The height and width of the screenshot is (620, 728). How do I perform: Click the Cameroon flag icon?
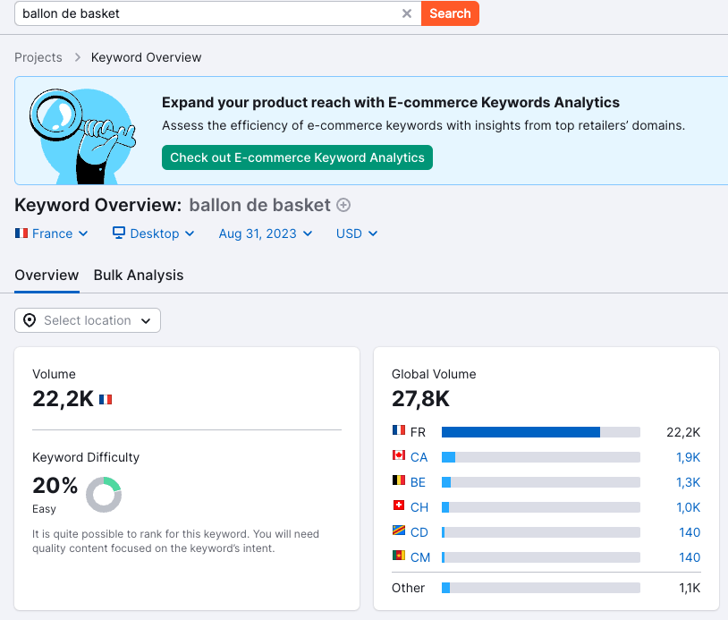[x=399, y=556]
